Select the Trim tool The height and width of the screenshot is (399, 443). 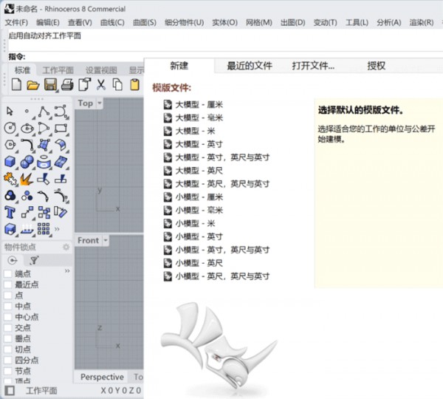coord(44,179)
